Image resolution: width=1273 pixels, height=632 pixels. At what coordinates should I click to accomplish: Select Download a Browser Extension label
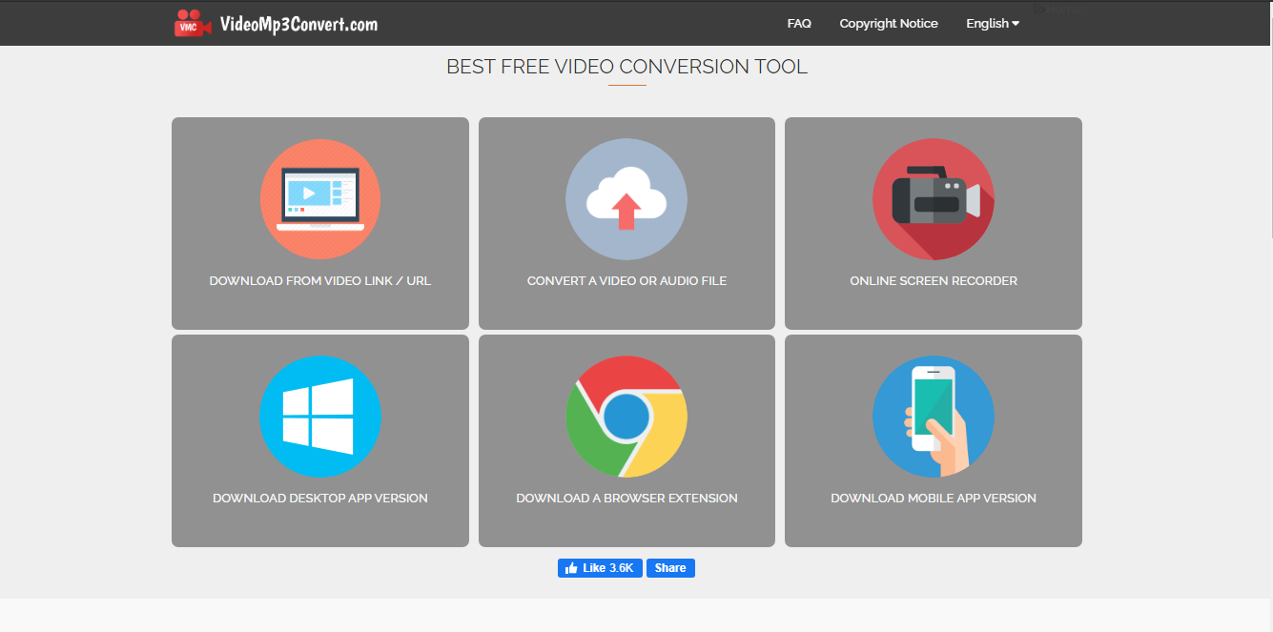click(626, 499)
